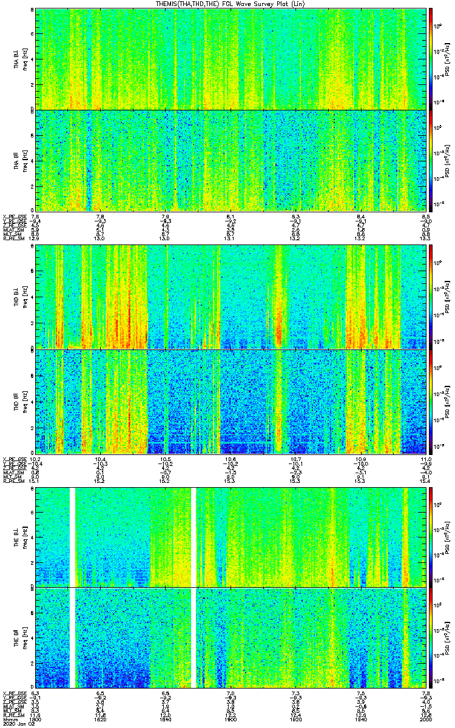455x728 pixels.
Task: Click the 'THE B⊥ freq [Hz]' axis label
Action: [x=21, y=537]
